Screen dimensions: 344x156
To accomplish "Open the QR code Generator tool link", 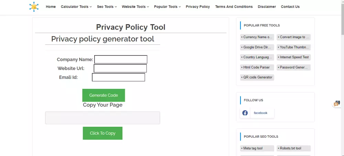I will 257,77.
